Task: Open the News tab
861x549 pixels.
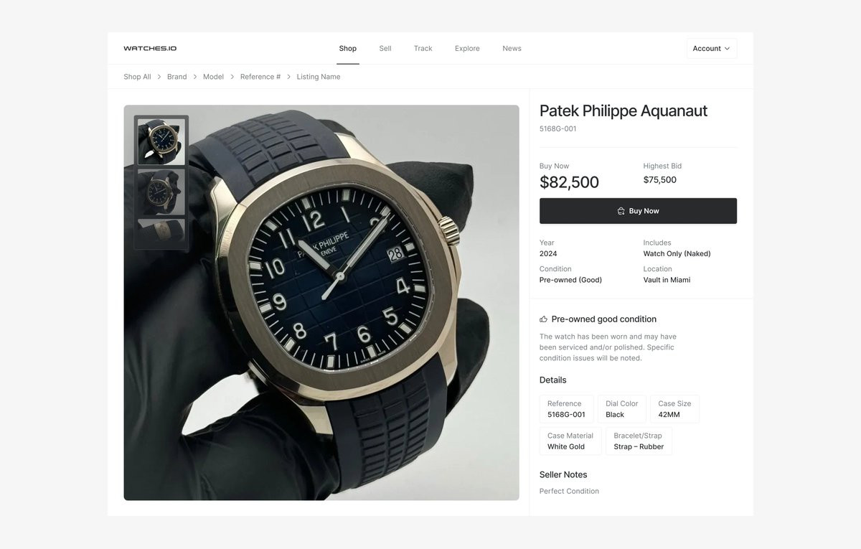Action: tap(512, 48)
